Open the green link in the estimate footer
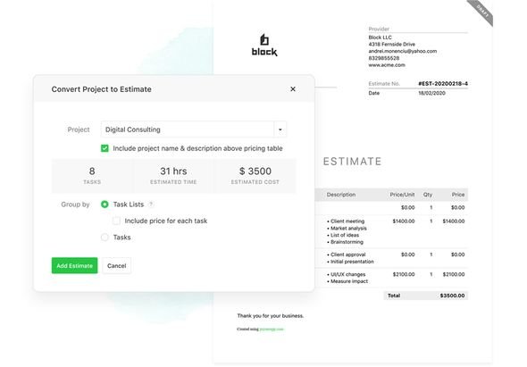527x367 pixels. click(x=272, y=329)
